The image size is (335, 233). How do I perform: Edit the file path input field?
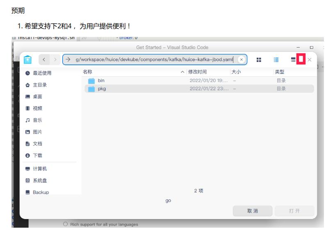coord(155,59)
